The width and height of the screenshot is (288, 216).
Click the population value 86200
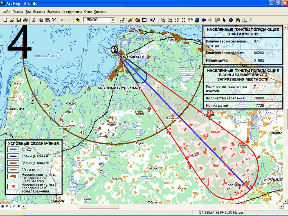pos(259,53)
